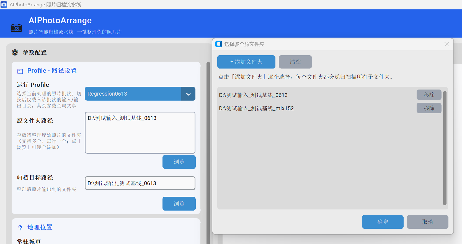Click the Profile 路径设置 folder icon
The height and width of the screenshot is (244, 462).
pos(20,71)
